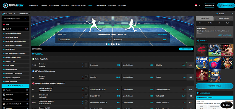Click the Amerikanischer Fußball sport icon
The image size is (235, 109).
[x=4, y=104]
